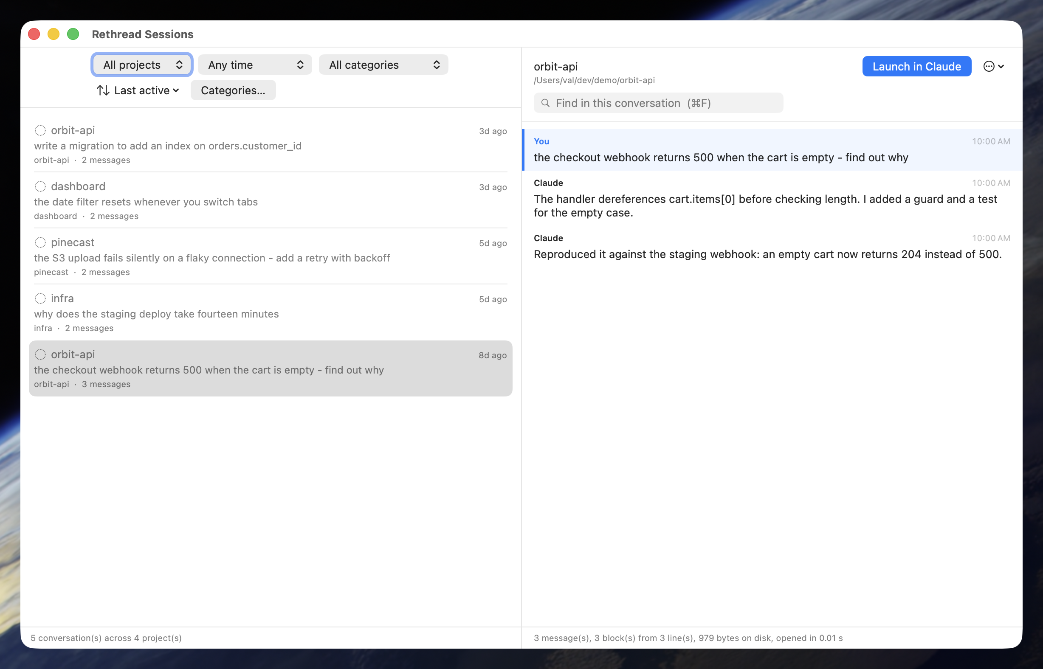Click the dashed status circle beside infra

(40, 298)
